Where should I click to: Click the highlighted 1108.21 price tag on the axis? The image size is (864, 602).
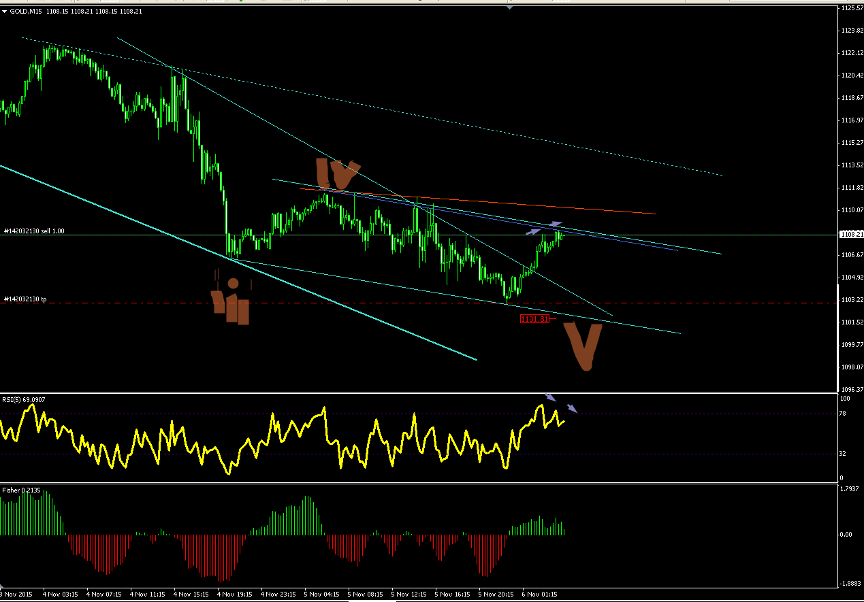(848, 235)
